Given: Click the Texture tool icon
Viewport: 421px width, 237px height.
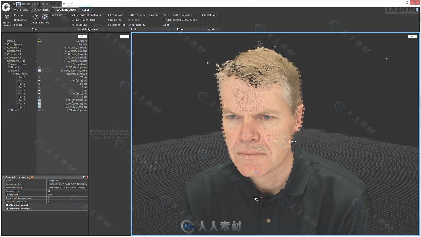Looking at the screenshot, I should click(x=45, y=17).
